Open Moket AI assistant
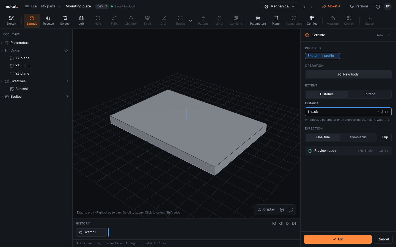 pyautogui.click(x=332, y=6)
